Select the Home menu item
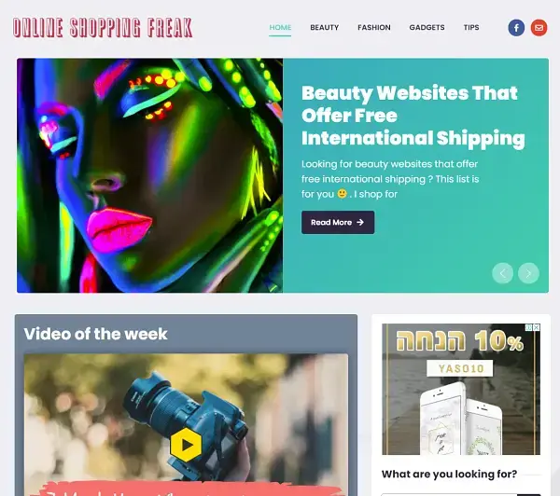The height and width of the screenshot is (496, 560). 280,27
